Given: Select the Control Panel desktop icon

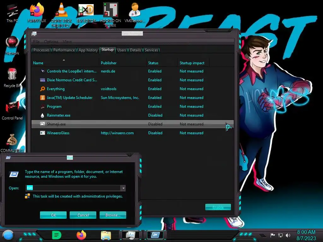Looking at the screenshot, I should (12, 110).
